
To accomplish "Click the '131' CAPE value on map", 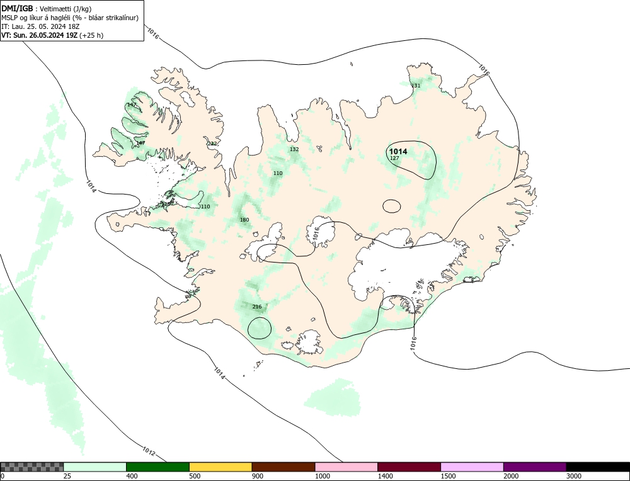I will click(x=416, y=86).
